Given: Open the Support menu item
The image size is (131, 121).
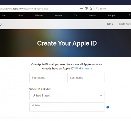Looking at the screenshot, I should [x=112, y=16].
